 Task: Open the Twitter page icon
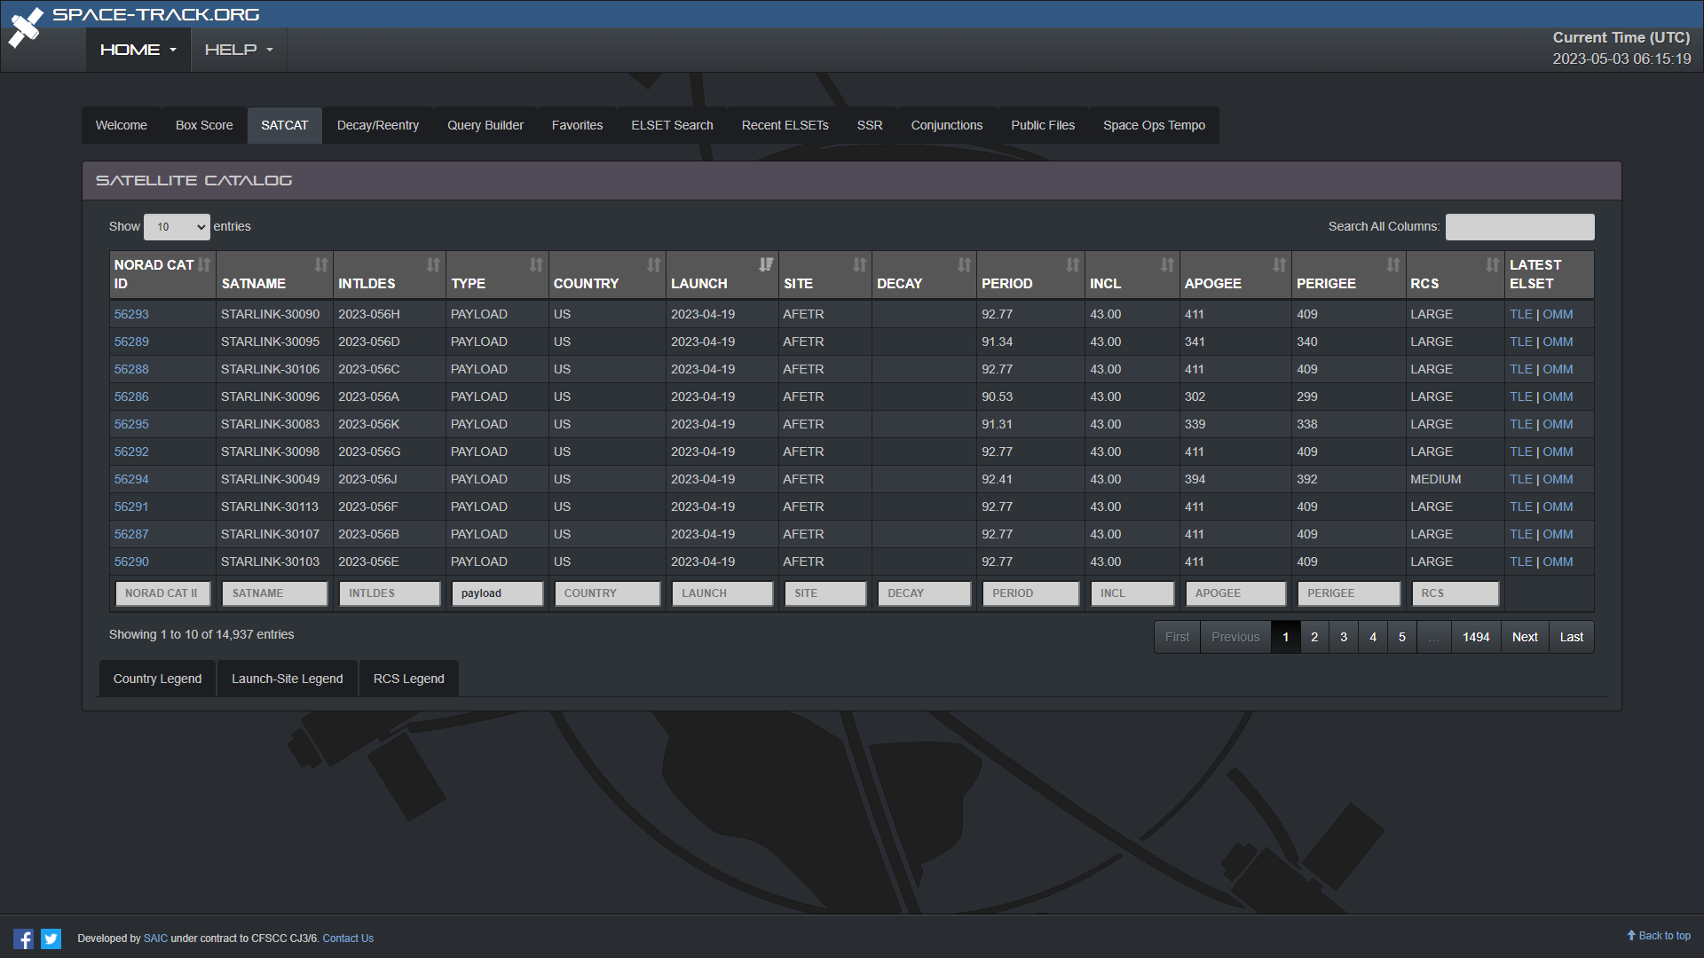pos(51,938)
